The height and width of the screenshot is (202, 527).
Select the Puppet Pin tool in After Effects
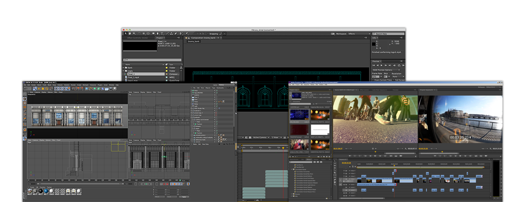pos(187,34)
